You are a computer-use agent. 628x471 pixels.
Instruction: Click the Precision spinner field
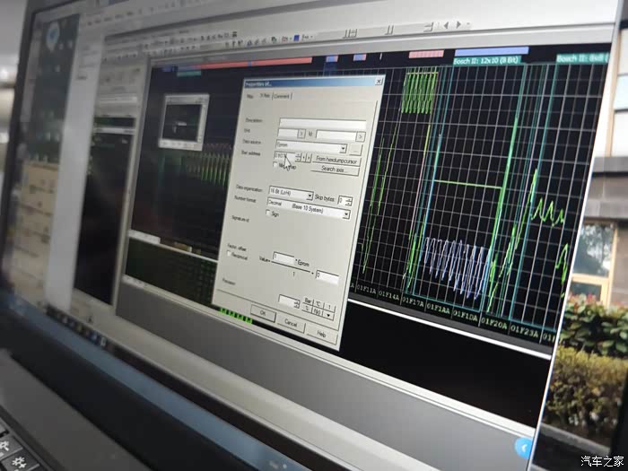click(289, 301)
